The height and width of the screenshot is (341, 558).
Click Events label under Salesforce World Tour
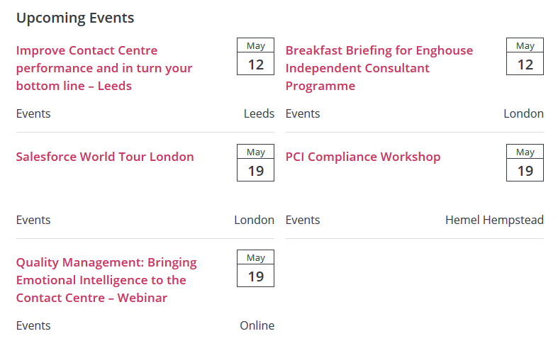coord(33,220)
